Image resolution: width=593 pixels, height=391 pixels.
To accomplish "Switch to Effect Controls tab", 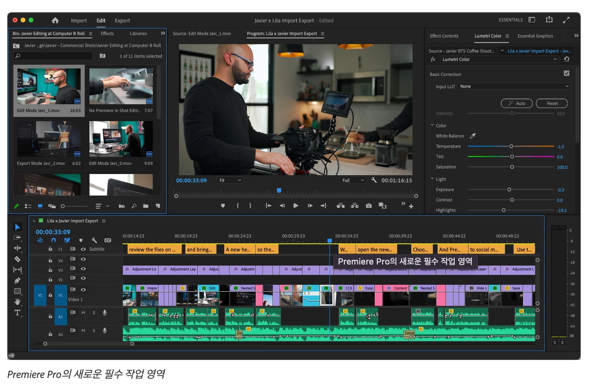I will 444,36.
